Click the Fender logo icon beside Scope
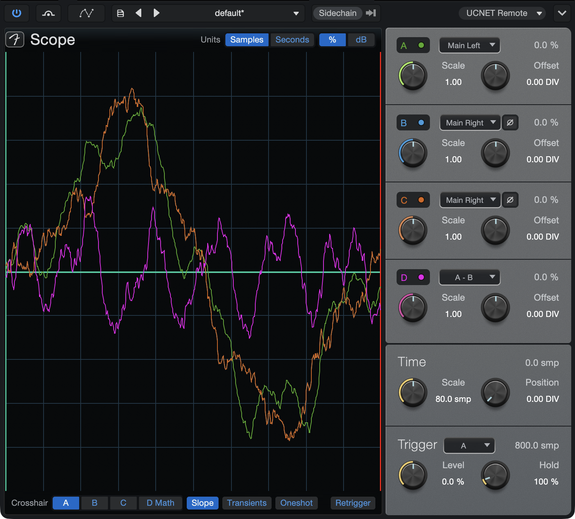Viewport: 575px width, 519px height. (15, 39)
